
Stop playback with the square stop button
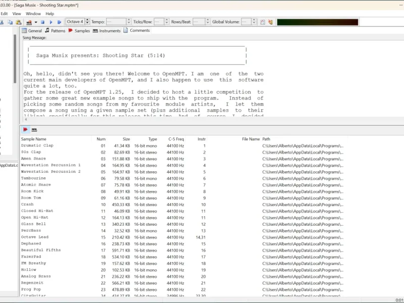click(x=43, y=22)
